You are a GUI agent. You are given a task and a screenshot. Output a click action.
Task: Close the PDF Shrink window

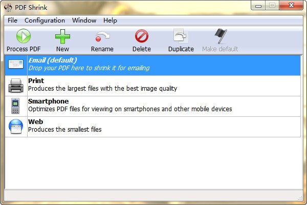click(291, 5)
